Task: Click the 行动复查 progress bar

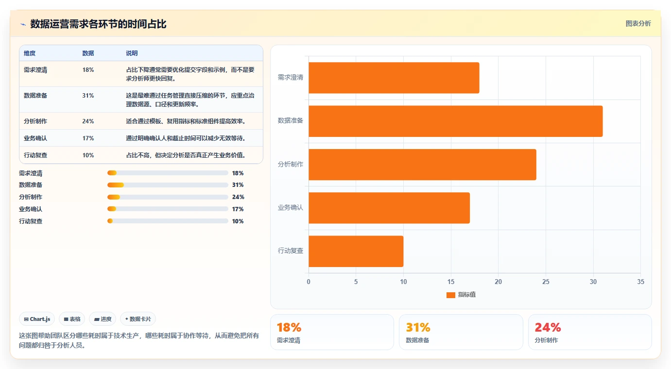Action: (168, 221)
